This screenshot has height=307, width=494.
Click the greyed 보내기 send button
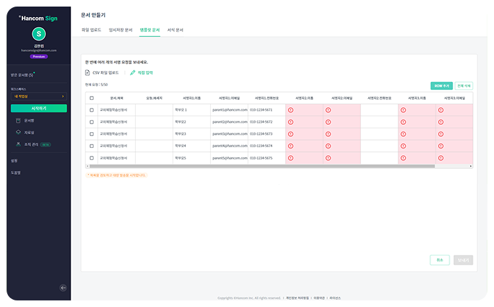pos(463,260)
